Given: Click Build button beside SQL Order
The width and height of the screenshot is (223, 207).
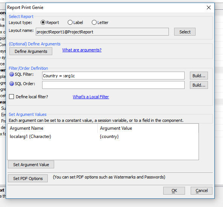Looking at the screenshot, I should click(x=199, y=85).
